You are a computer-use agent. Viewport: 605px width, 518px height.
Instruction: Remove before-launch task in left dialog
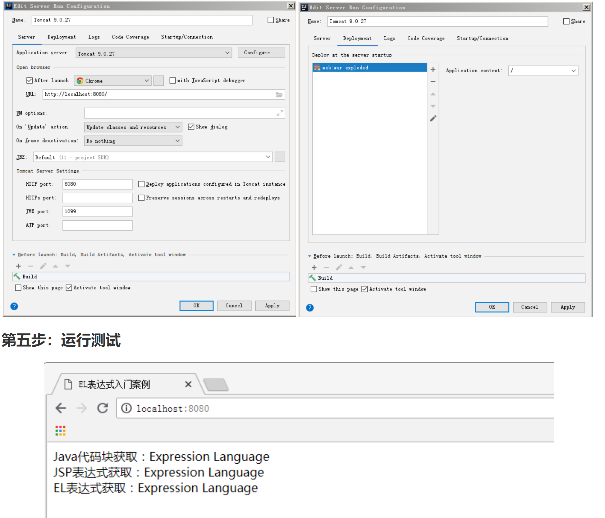(x=30, y=266)
